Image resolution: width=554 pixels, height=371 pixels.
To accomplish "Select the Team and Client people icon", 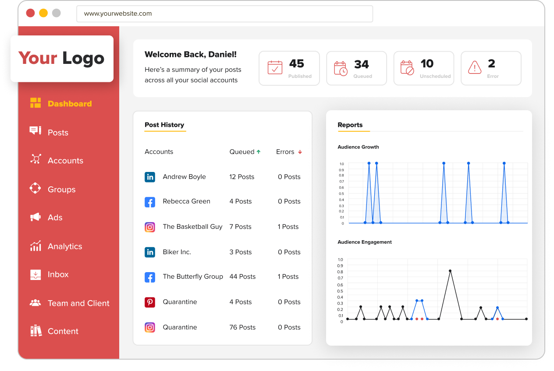I will coord(36,303).
